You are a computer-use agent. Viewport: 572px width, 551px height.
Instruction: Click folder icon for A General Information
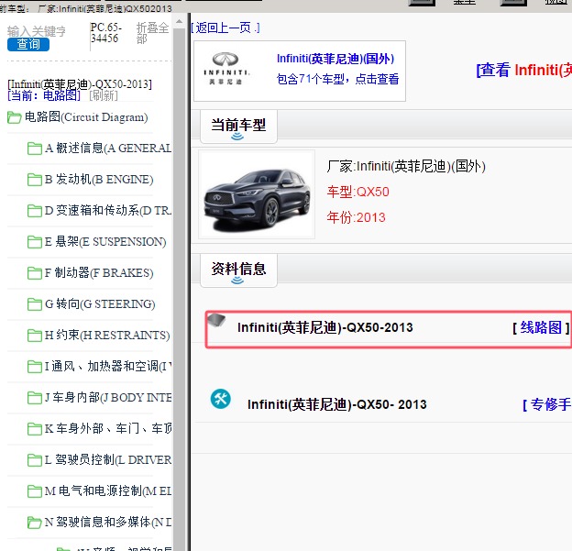[35, 149]
